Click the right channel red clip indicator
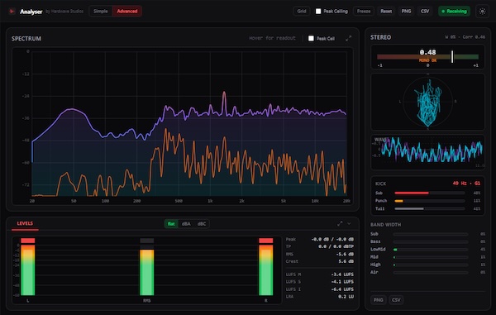Image resolution: width=496 pixels, height=315 pixels. coord(265,241)
